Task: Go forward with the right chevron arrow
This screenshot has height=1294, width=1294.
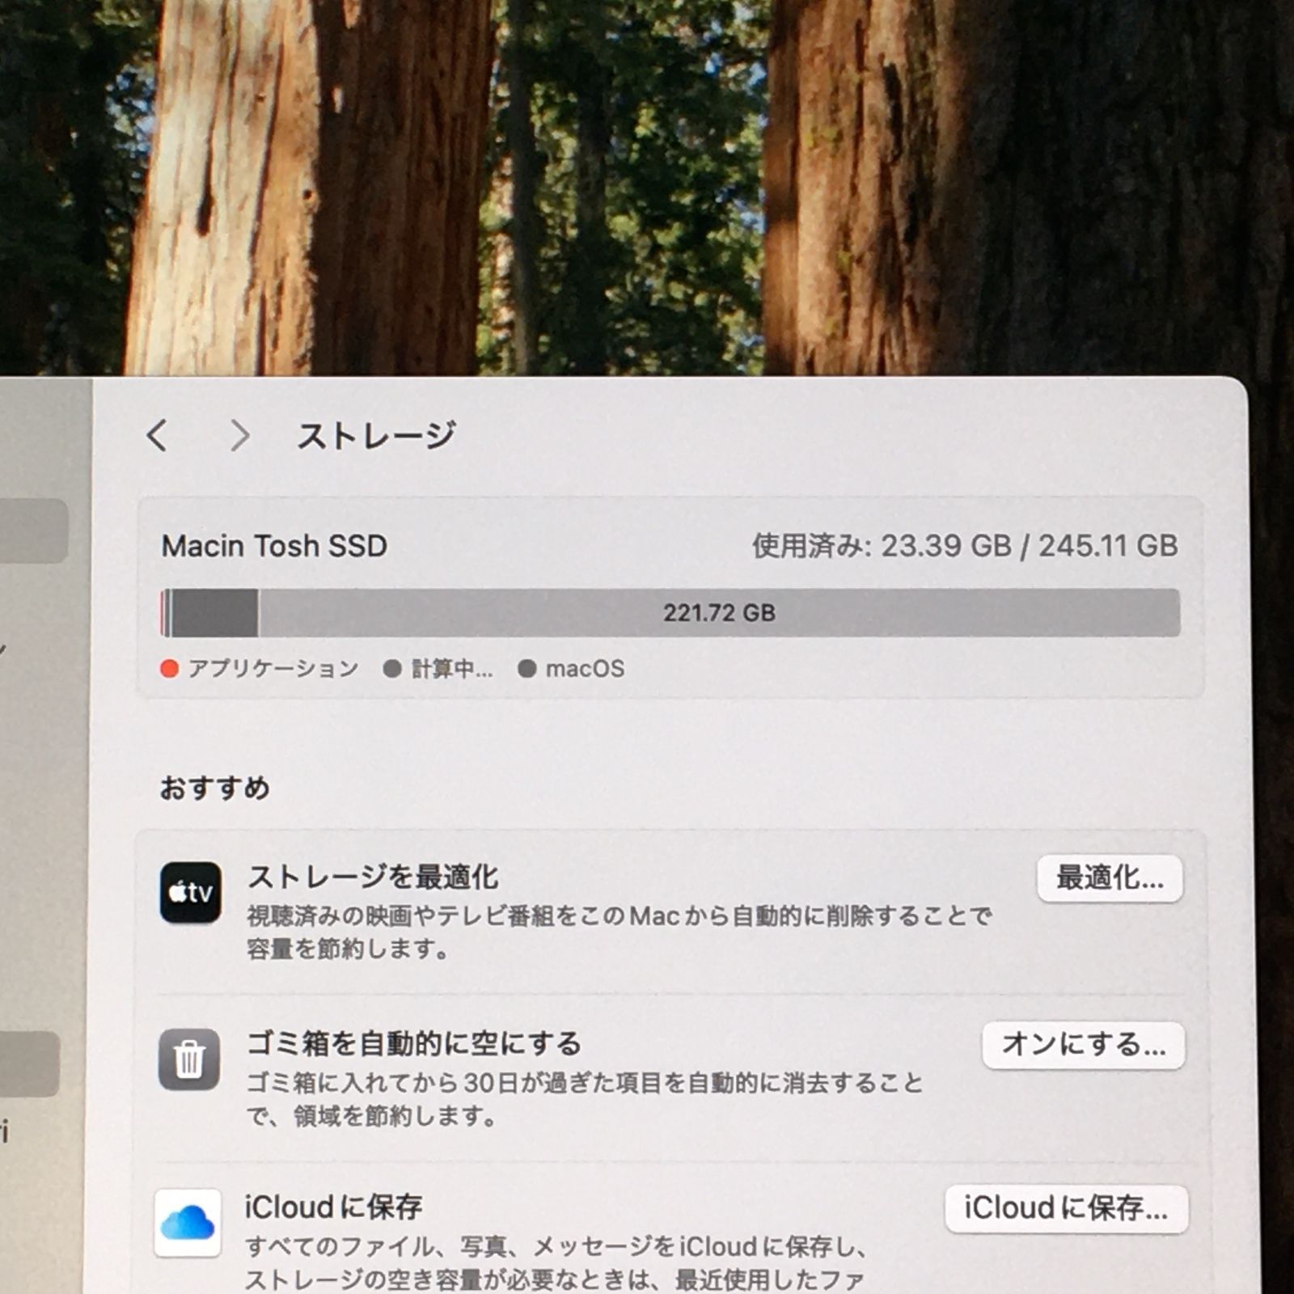Action: click(x=239, y=435)
